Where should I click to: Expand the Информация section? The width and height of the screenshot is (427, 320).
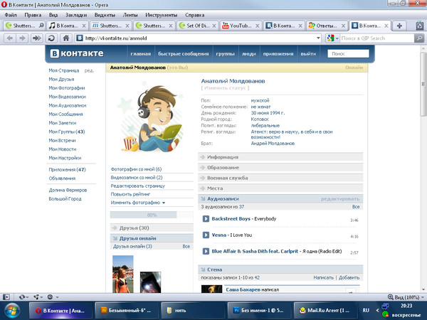[280, 157]
